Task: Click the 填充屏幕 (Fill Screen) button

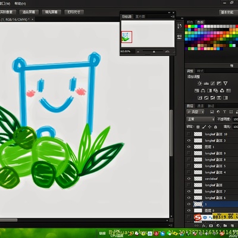Action: point(51,12)
